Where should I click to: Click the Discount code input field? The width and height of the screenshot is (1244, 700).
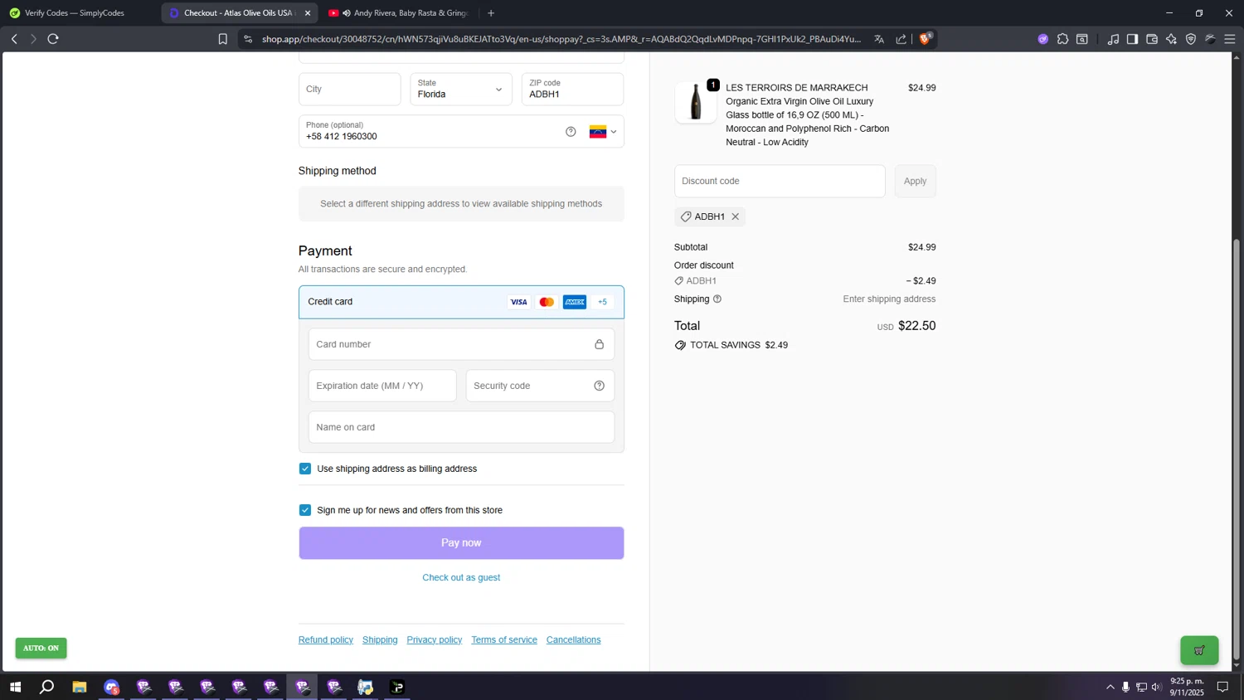pos(780,182)
